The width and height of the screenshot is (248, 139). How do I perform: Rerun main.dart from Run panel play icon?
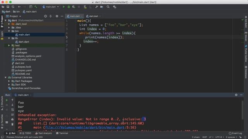click(7, 100)
